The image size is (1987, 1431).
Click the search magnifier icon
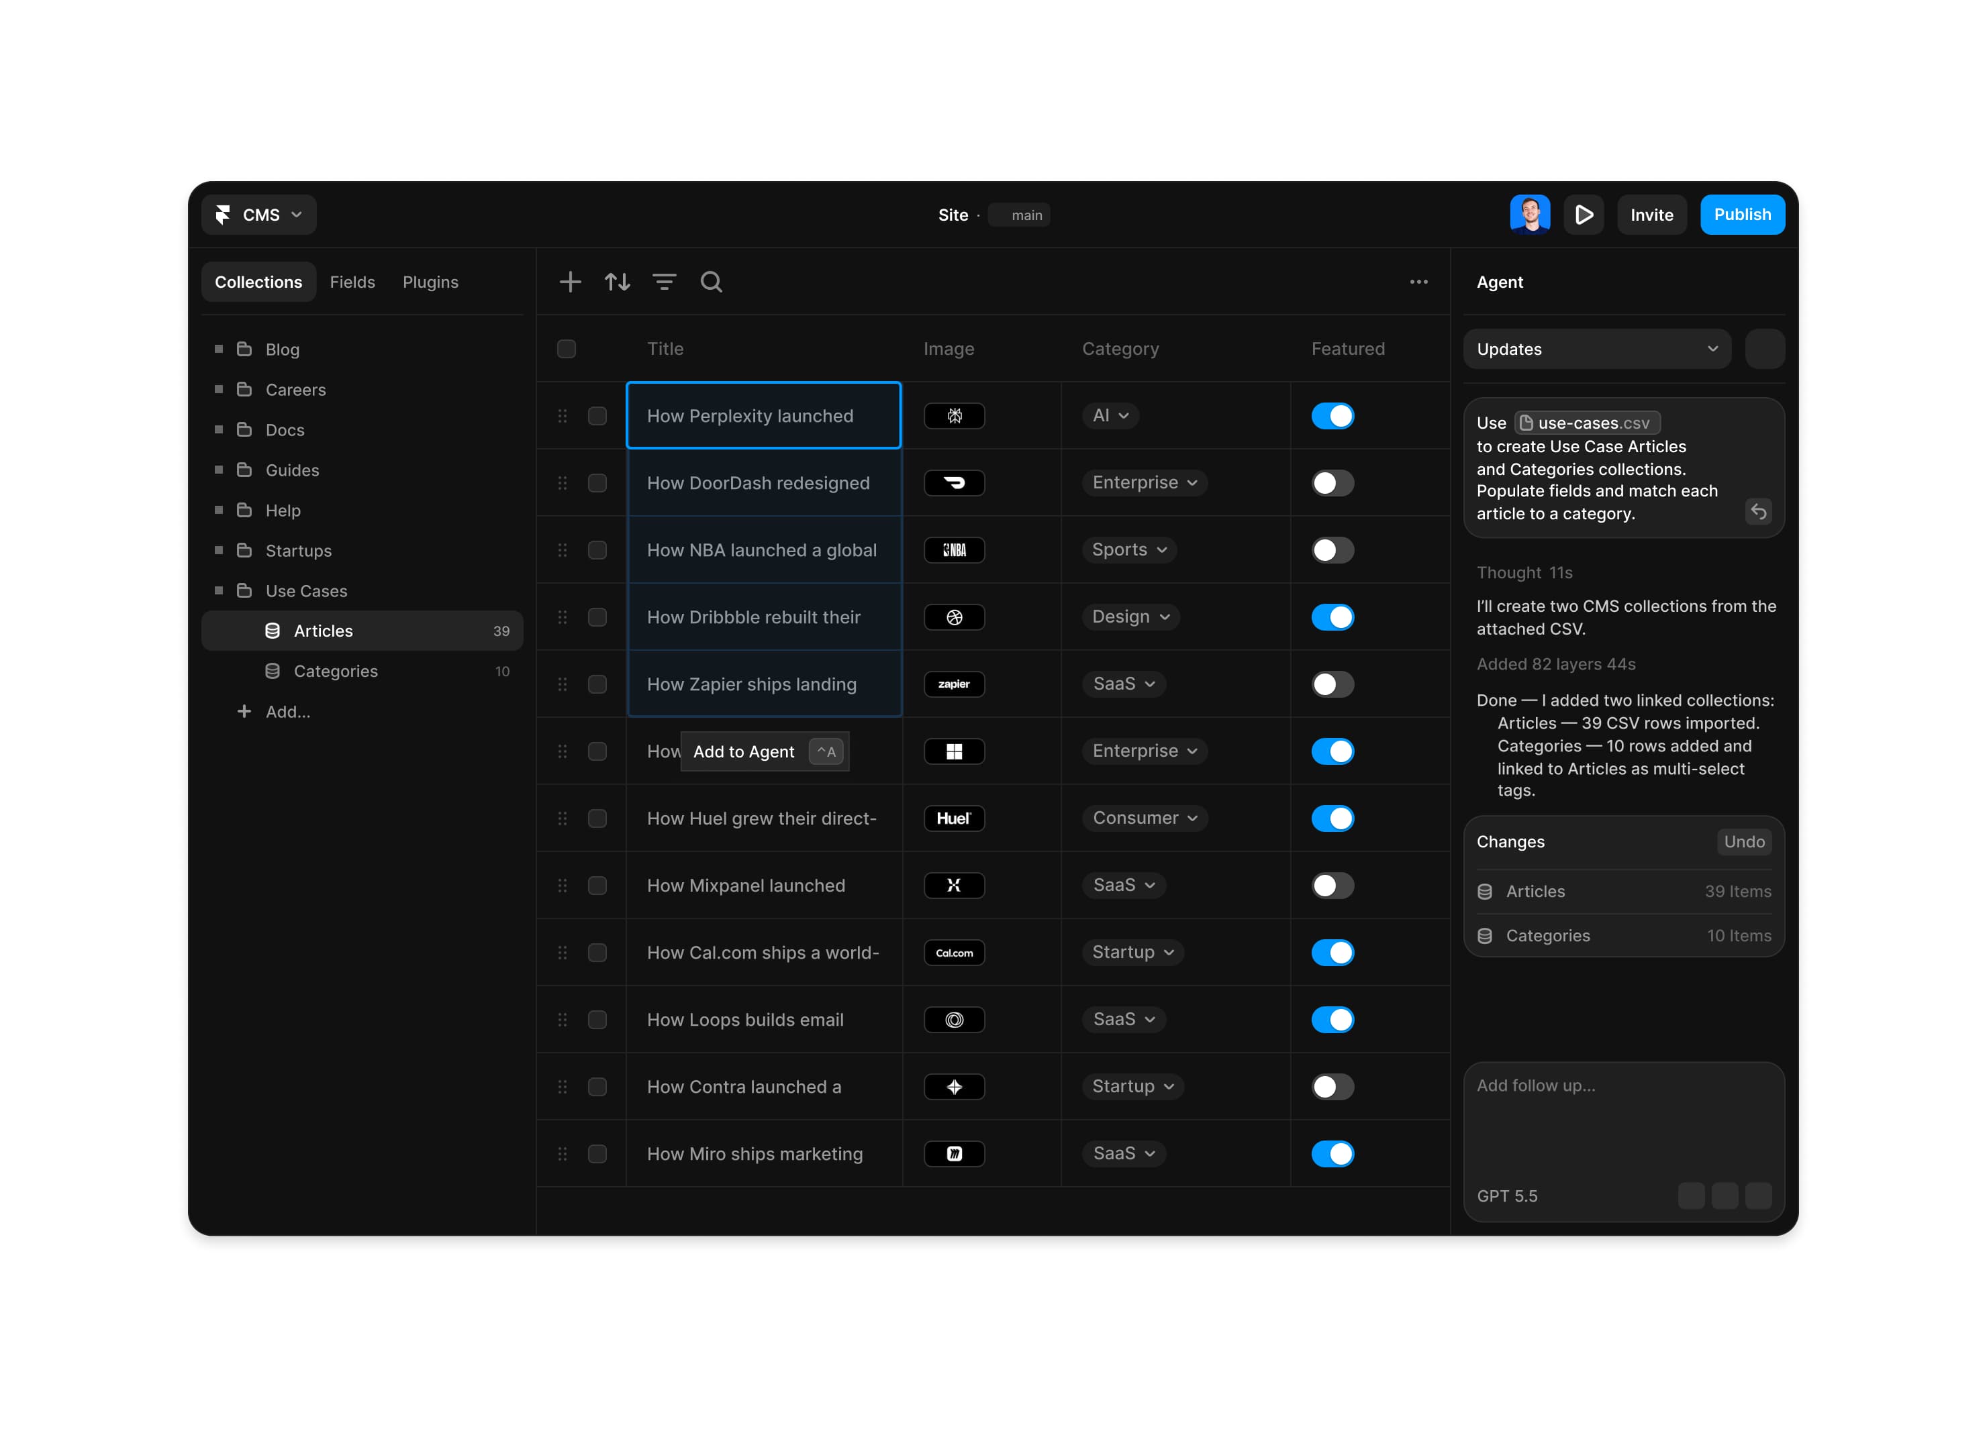(x=712, y=282)
